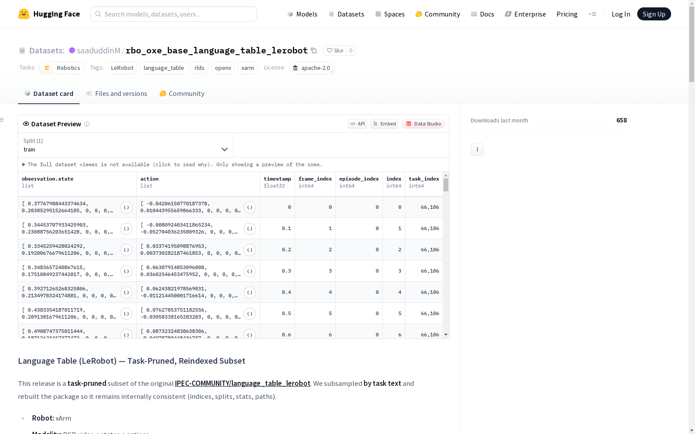Open the saaduddinM profile link
Viewport: 695px width, 434px height.
click(99, 50)
